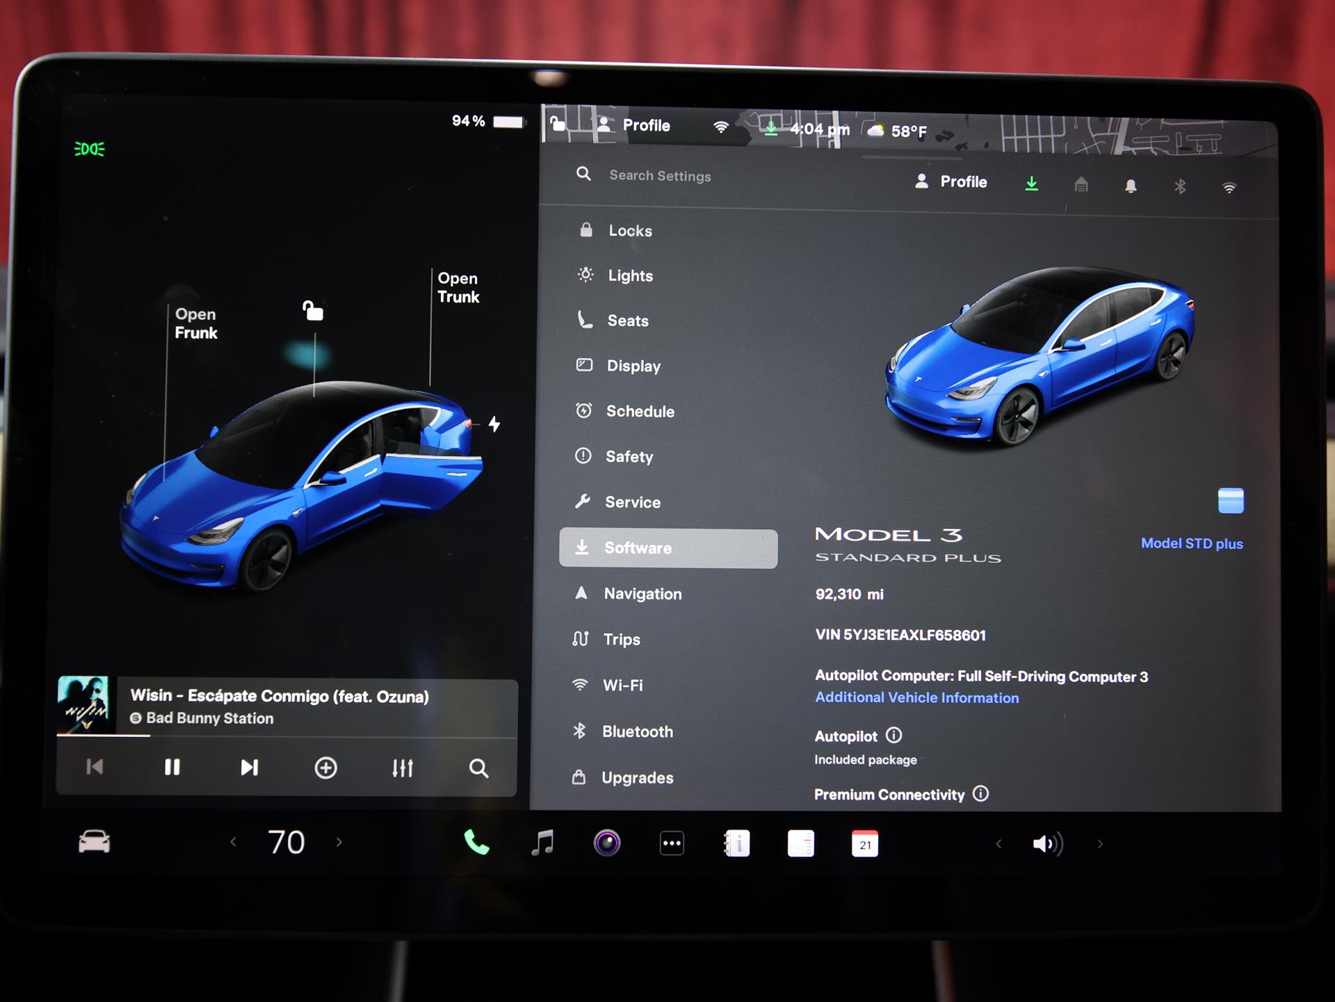
Task: Open the Music app
Action: (542, 843)
